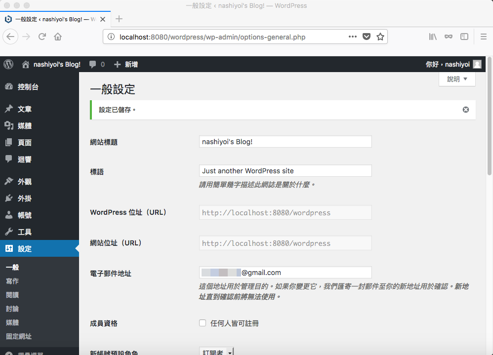Screen dimensions: 493x355
Task: Click the 外掛 plugin icon
Action: tap(9, 198)
